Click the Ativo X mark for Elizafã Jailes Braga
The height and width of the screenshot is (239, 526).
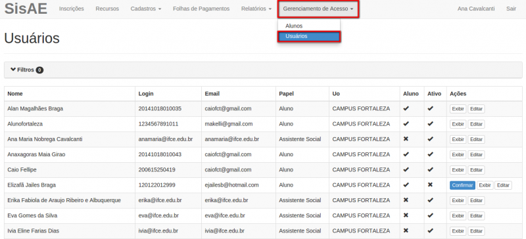pyautogui.click(x=430, y=185)
